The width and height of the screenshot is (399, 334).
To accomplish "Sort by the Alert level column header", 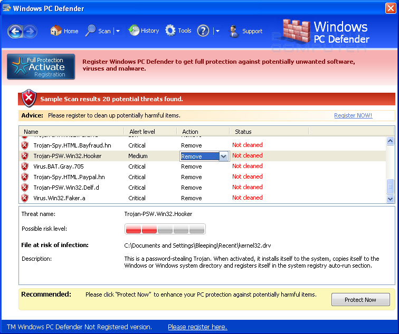I will pos(150,132).
